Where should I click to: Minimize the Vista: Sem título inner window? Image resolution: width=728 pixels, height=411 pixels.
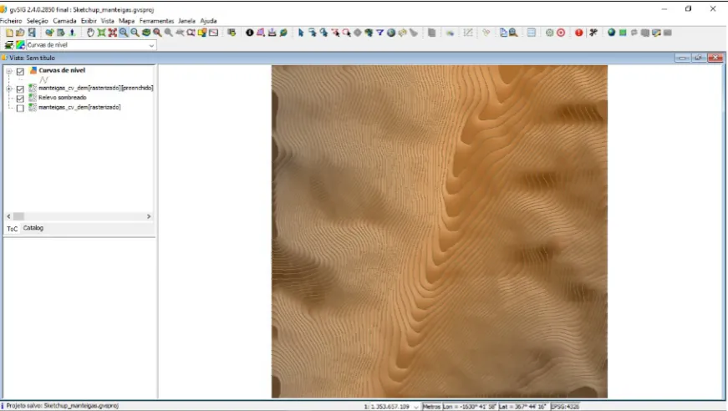pyautogui.click(x=682, y=58)
